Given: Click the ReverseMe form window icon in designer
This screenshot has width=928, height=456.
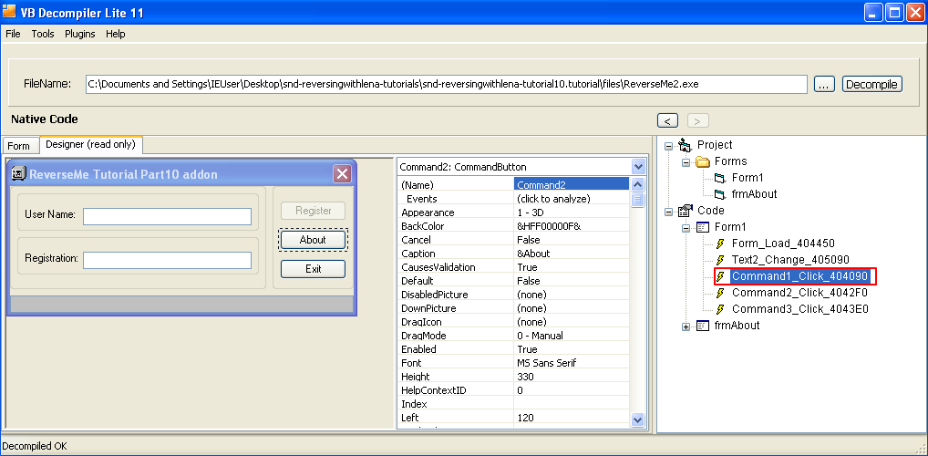Looking at the screenshot, I should point(19,173).
